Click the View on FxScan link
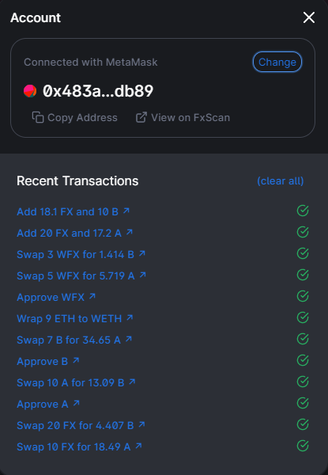Image resolution: width=328 pixels, height=475 pixels. (183, 117)
